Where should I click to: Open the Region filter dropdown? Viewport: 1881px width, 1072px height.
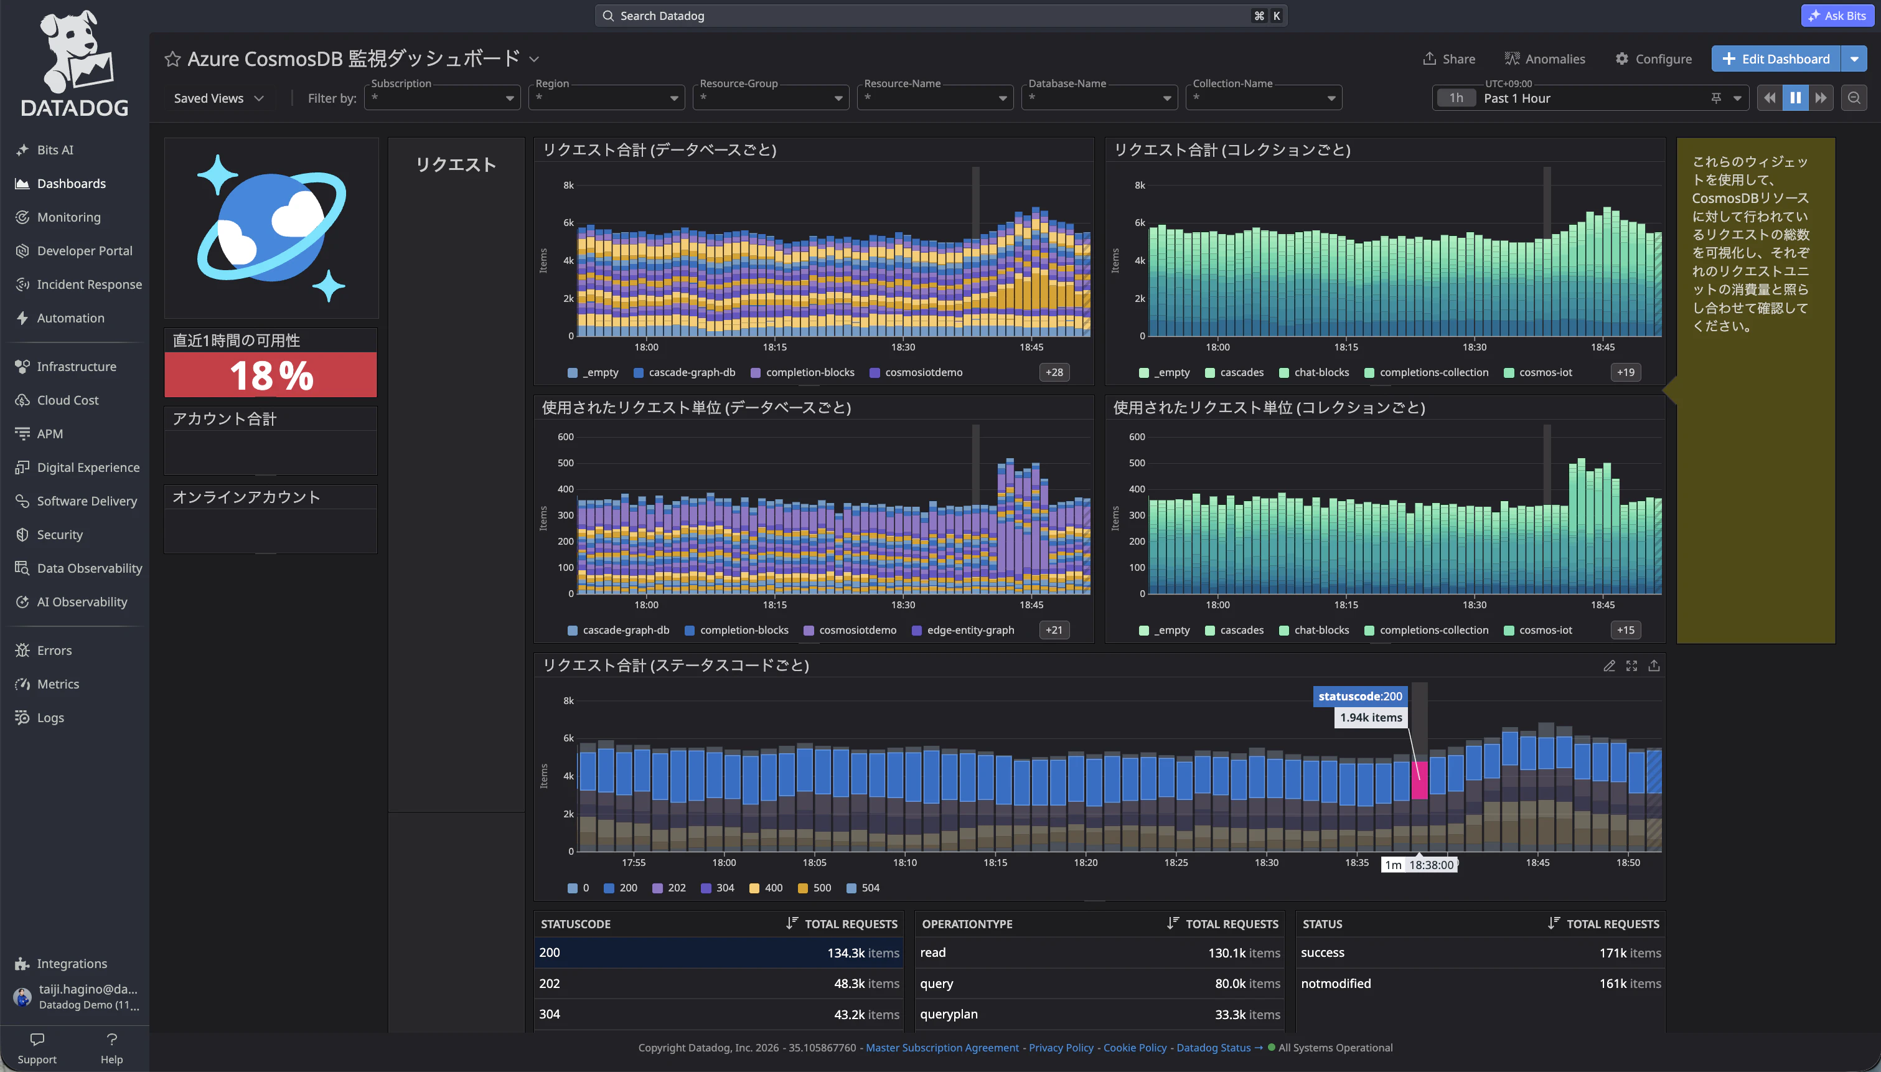606,98
